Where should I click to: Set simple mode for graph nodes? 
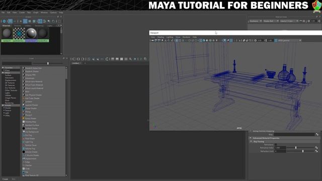(113, 59)
